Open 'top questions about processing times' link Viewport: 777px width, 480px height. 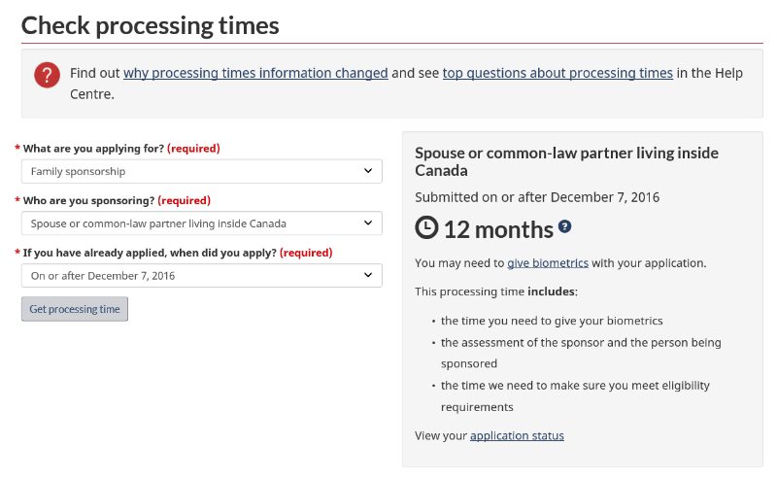[557, 73]
